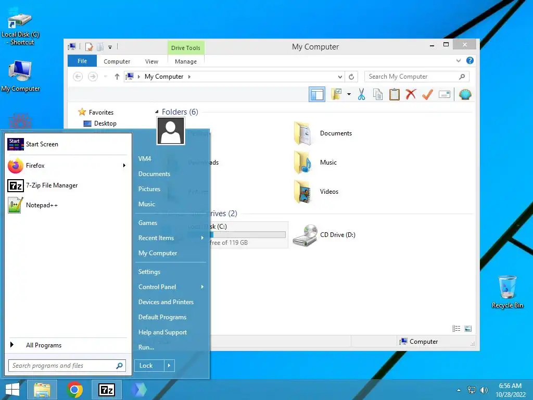Open VM4 user folder link

145,159
